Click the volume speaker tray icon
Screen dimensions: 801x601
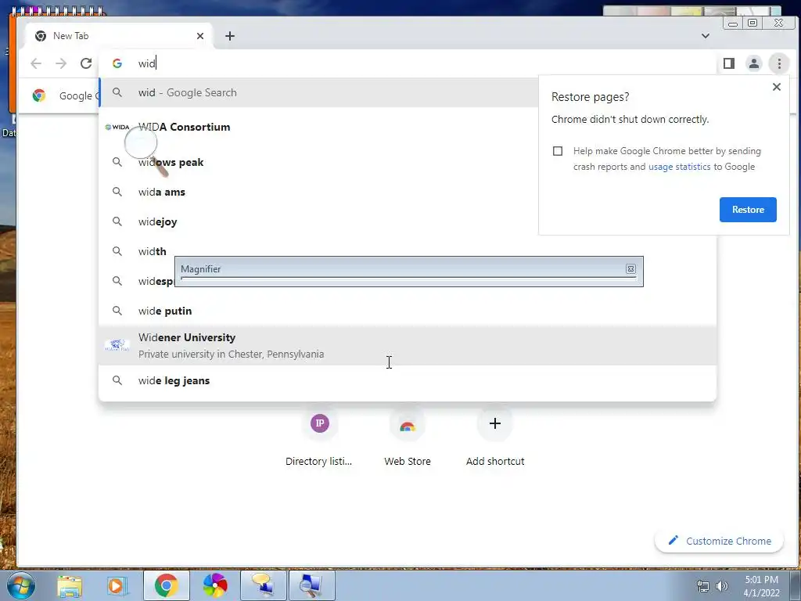coord(722,586)
